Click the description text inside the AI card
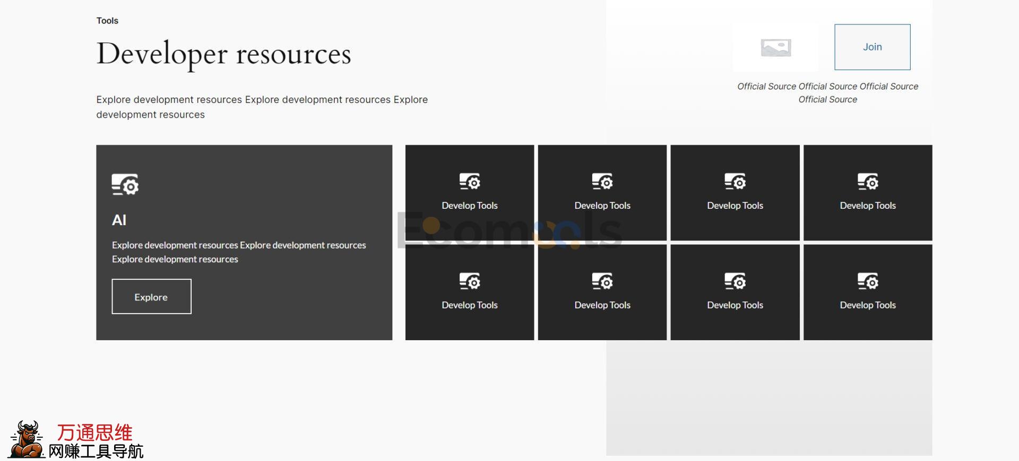1019x461 pixels. coord(239,252)
